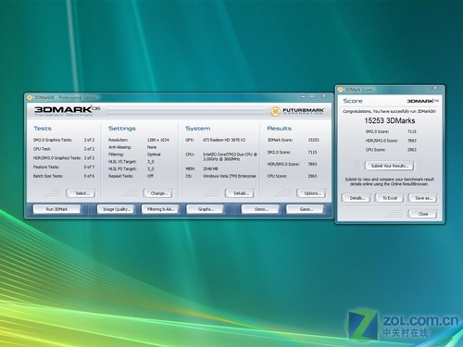Click the Score heading in Score window

coord(353,101)
